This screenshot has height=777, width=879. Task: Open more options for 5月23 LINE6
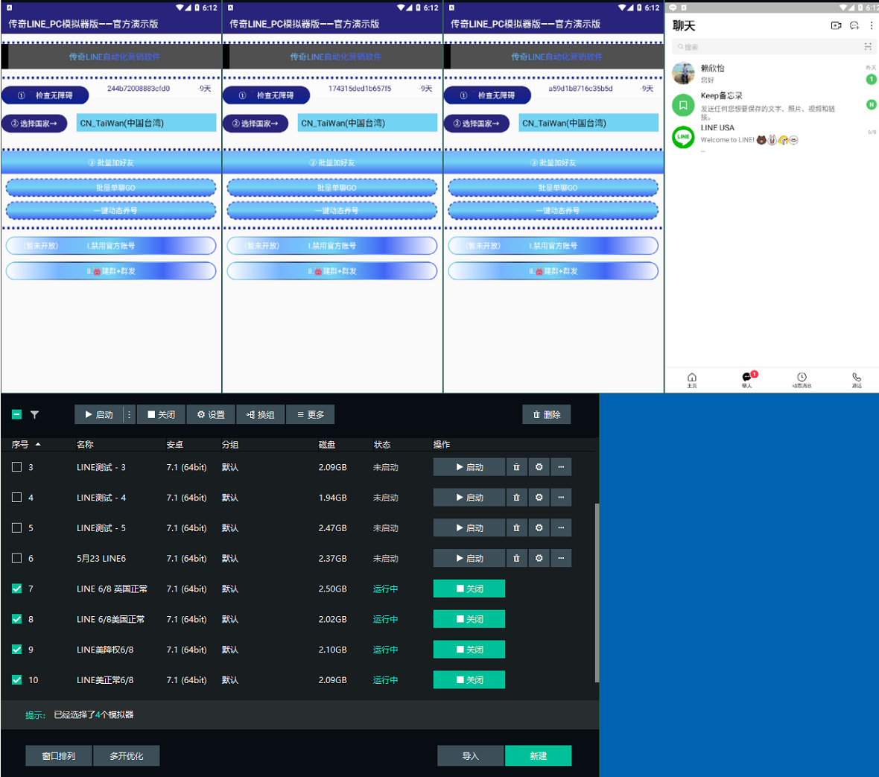point(561,559)
